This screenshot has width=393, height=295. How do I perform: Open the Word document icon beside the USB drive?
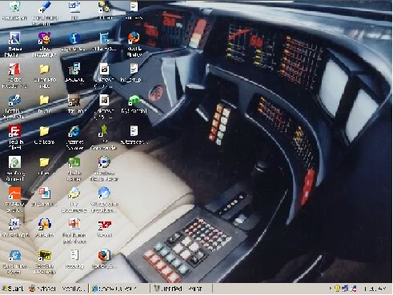tap(74, 6)
